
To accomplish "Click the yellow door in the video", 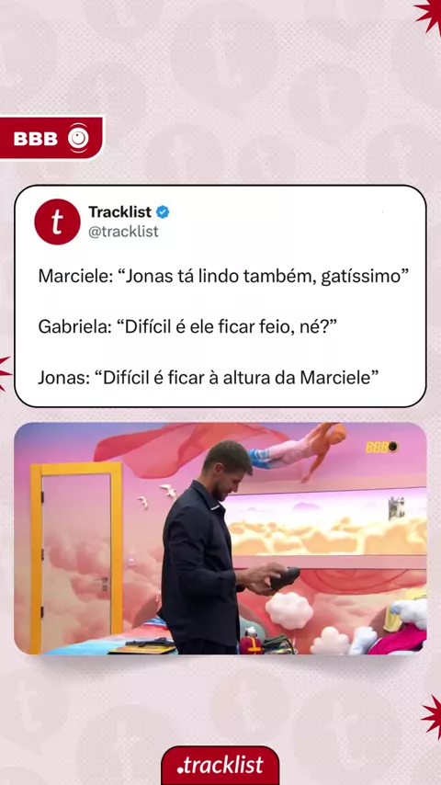I will point(76,556).
